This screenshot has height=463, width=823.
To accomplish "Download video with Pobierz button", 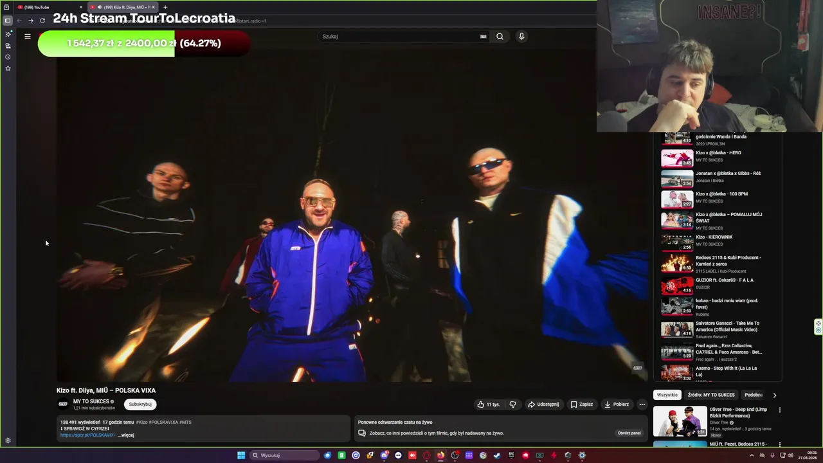I will (x=617, y=404).
